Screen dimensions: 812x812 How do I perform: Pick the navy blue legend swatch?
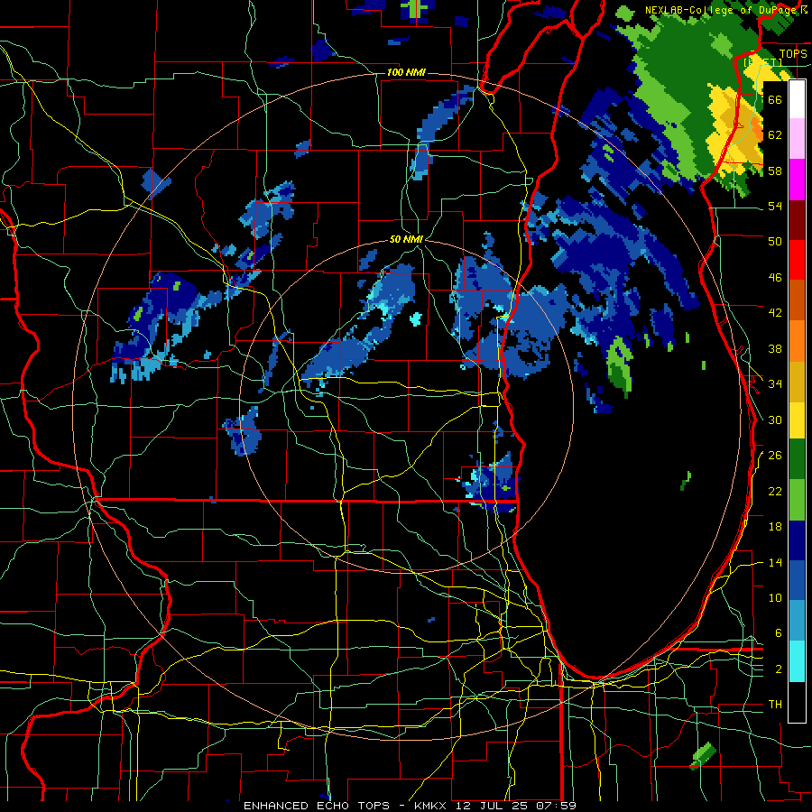(797, 540)
